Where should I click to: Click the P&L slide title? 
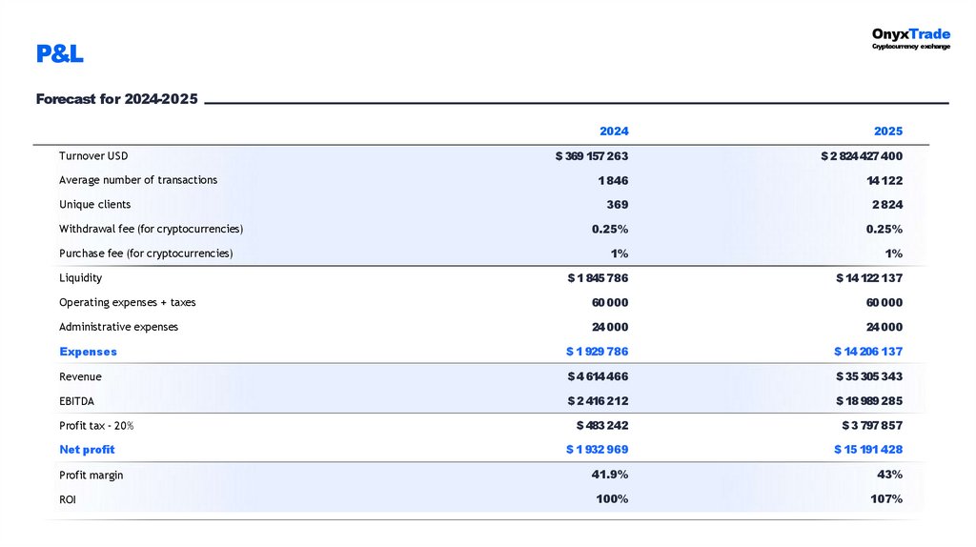60,55
